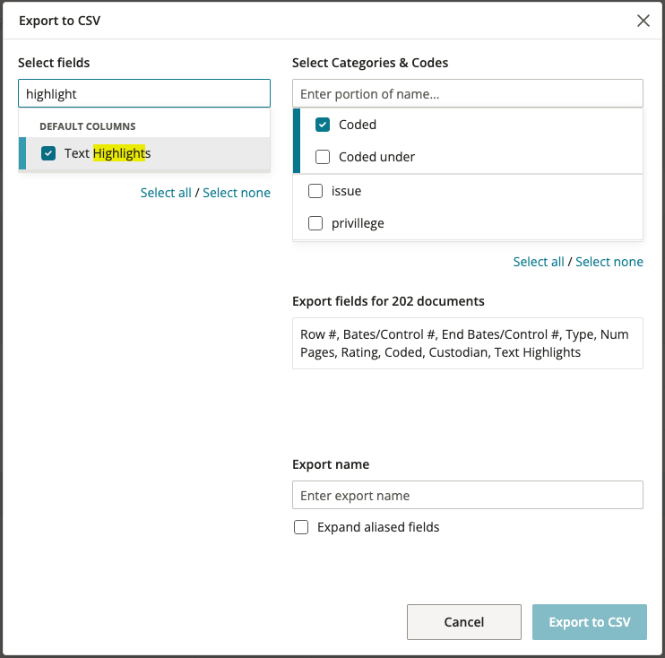Cancel the export
The height and width of the screenshot is (658, 665).
coord(464,622)
